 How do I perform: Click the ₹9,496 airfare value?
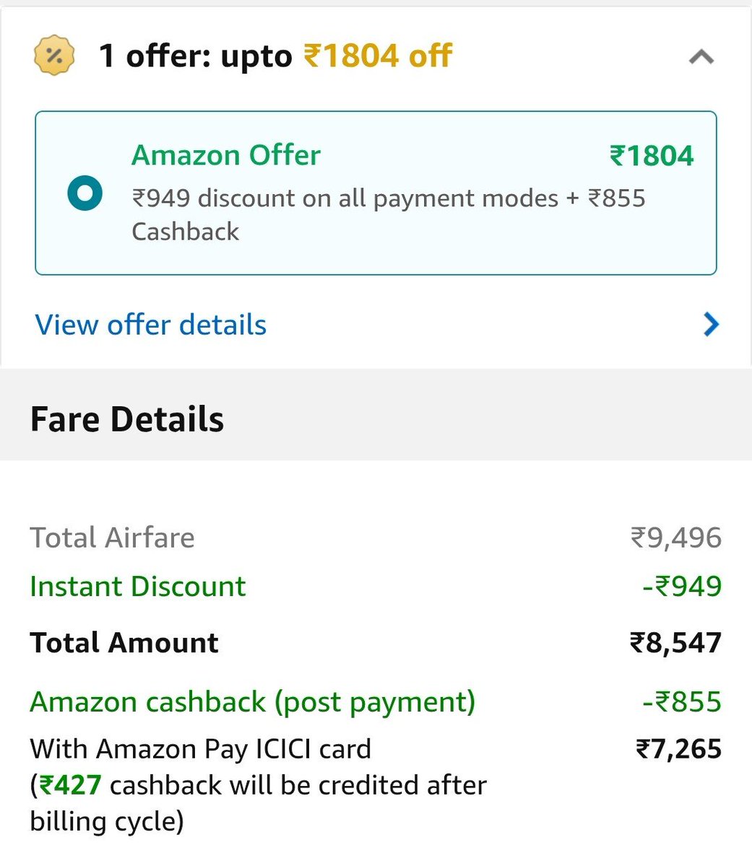[x=676, y=538]
